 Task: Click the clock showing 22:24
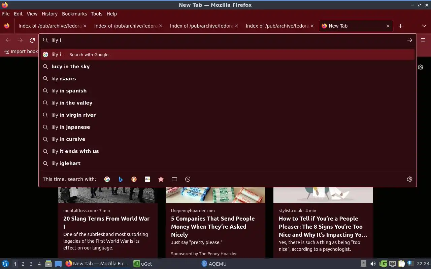pyautogui.click(x=423, y=264)
